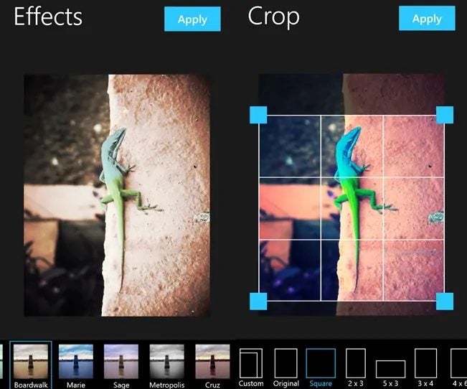
Task: Click the partially visible effect thumbnail before Boardwalk
Action: 1,362
